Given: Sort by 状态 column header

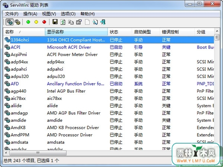Looking at the screenshot, I should tap(120, 32).
